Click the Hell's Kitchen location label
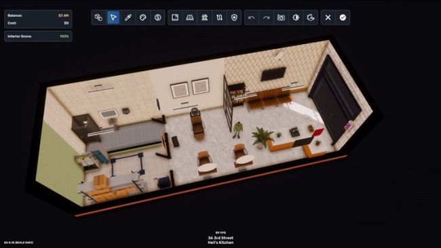Screen dimensions: 441x248 pos(220,243)
